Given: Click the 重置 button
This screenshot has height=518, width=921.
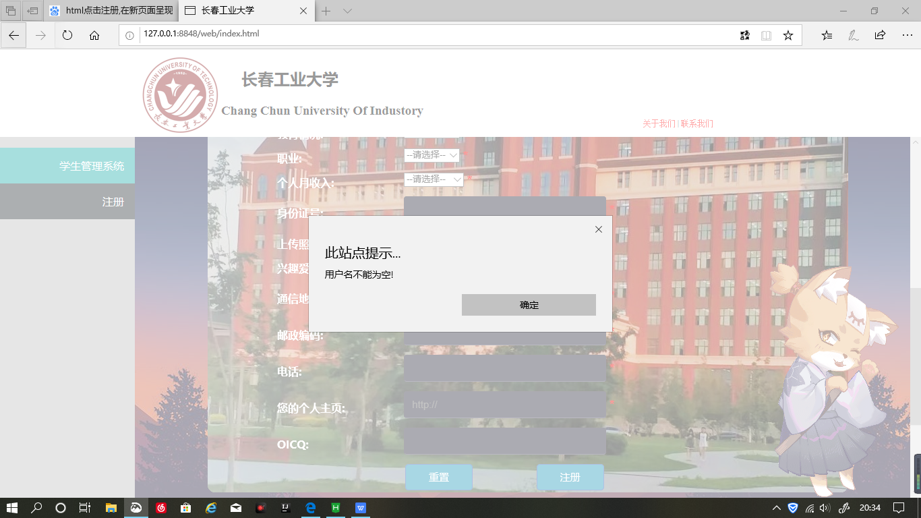Looking at the screenshot, I should click(x=439, y=477).
